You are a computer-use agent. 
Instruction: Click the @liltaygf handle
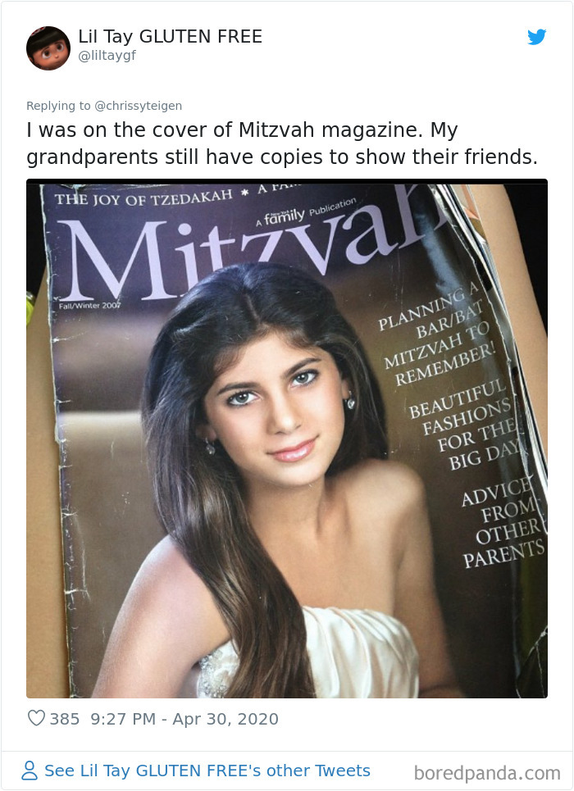107,56
